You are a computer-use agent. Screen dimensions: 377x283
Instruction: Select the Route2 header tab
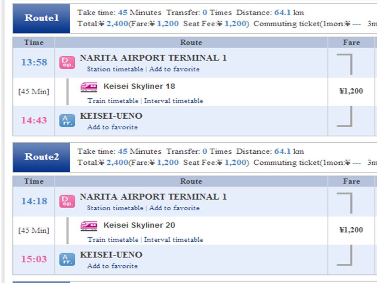pyautogui.click(x=41, y=157)
